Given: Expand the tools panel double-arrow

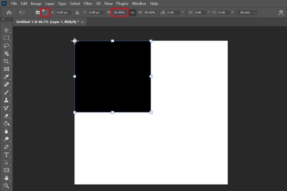Looking at the screenshot, I should [x=3, y=19].
